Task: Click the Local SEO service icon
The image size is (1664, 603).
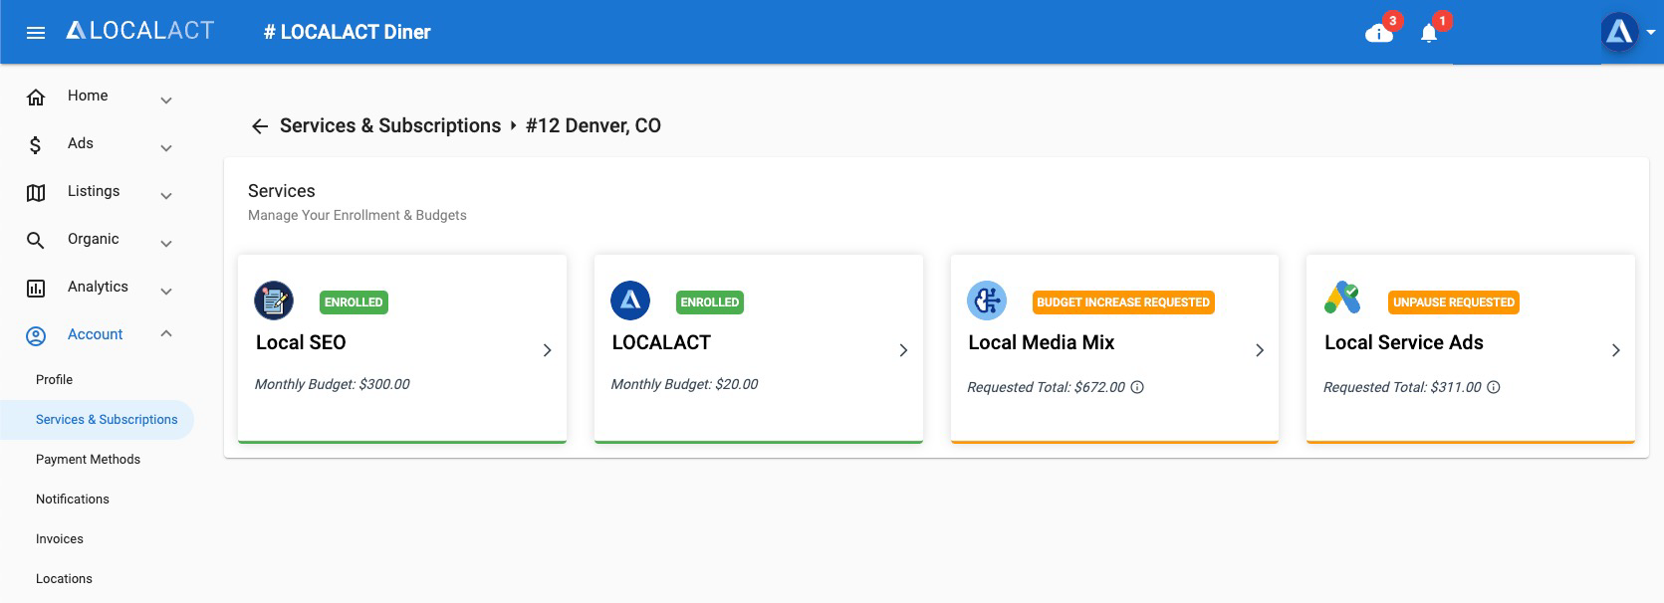Action: tap(274, 301)
